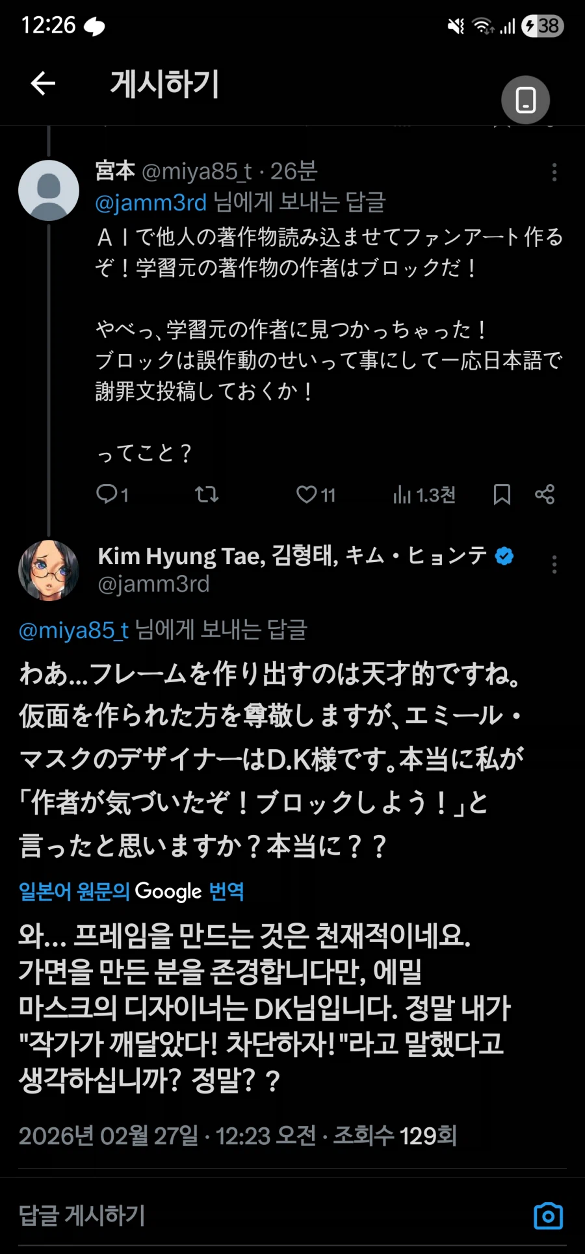Like 宮本's tweet
Viewport: 585px width, 1254px height.
click(x=305, y=494)
